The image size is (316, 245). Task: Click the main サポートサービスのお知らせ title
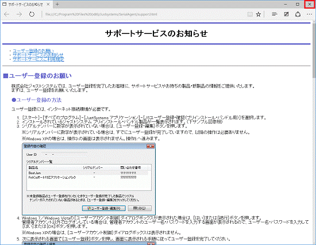click(x=156, y=33)
